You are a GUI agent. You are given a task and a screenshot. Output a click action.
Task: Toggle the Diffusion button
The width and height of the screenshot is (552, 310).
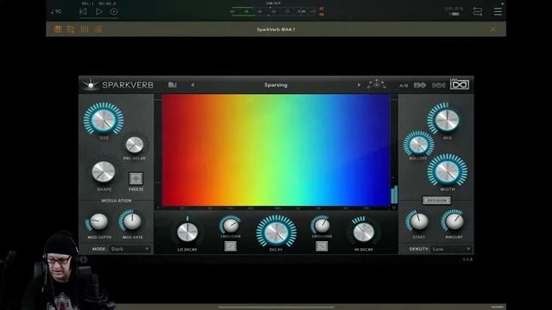[436, 201]
